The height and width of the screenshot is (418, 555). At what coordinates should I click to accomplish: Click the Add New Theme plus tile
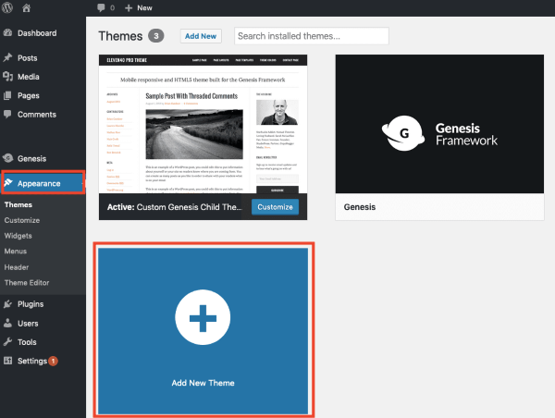pyautogui.click(x=203, y=328)
